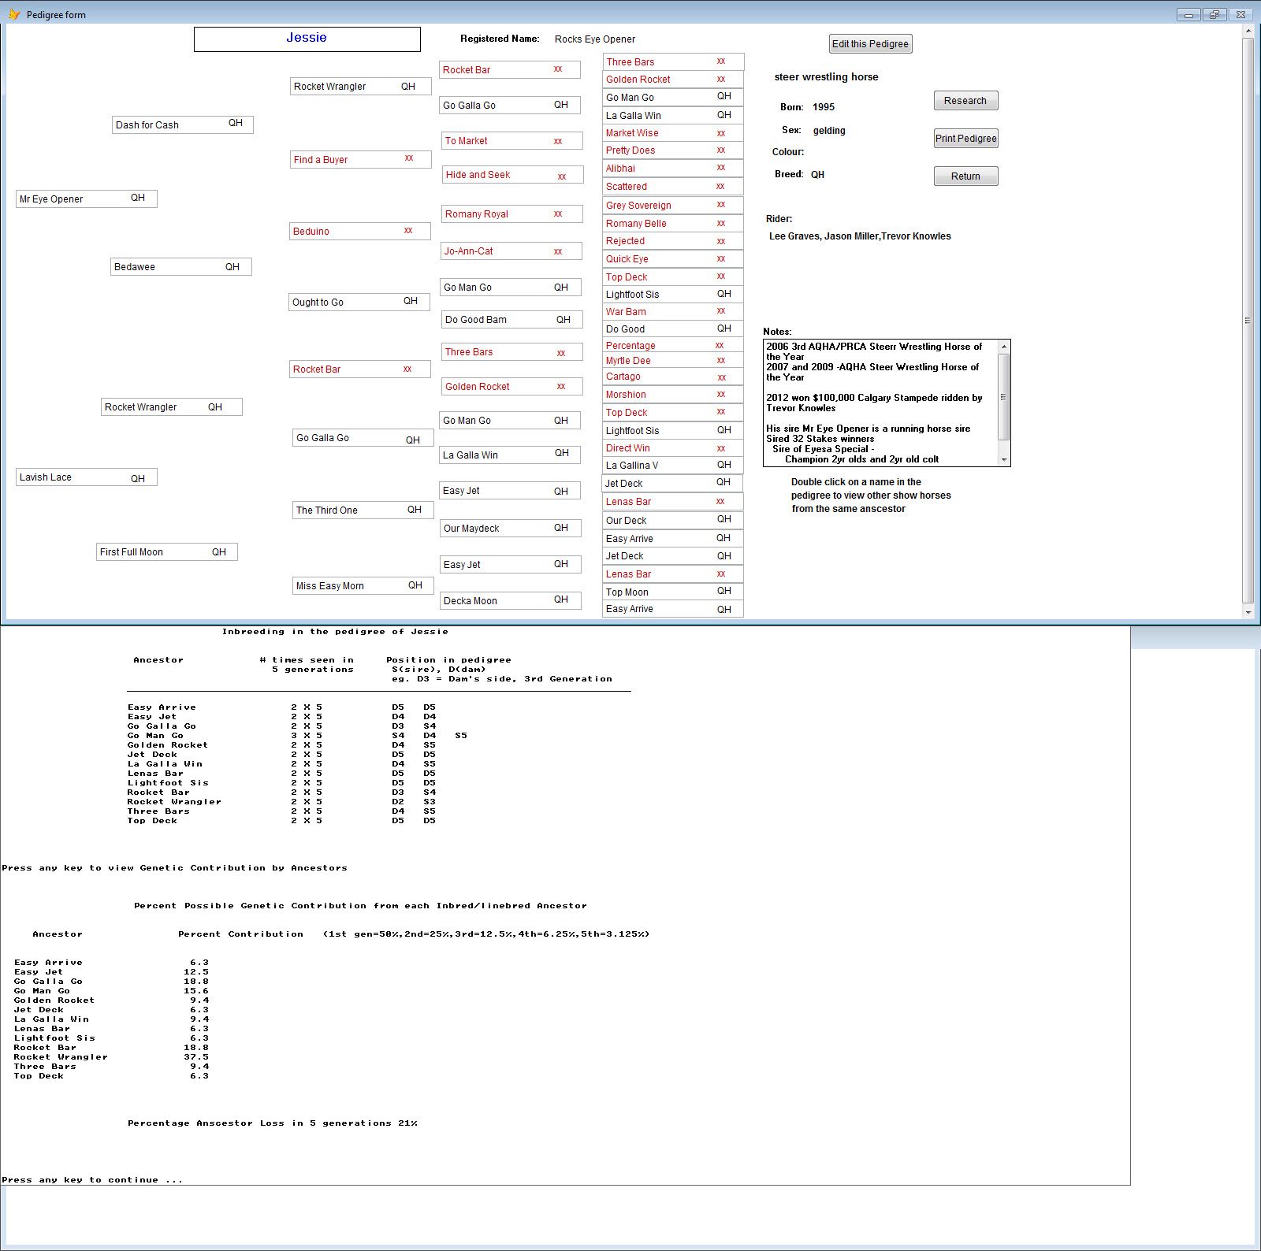Choose the Bedawee ancestor field
Viewport: 1261px width, 1251px height.
point(180,267)
